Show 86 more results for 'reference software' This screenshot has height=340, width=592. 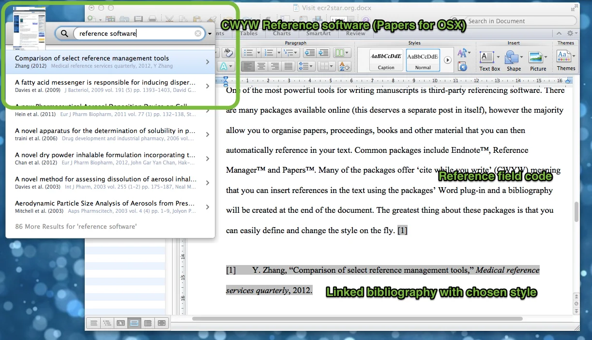(76, 226)
